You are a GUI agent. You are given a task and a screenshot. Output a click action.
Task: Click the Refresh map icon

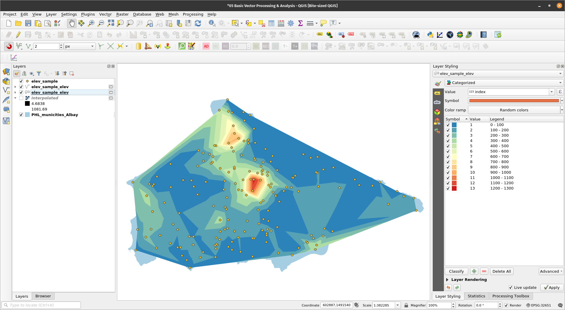(198, 23)
